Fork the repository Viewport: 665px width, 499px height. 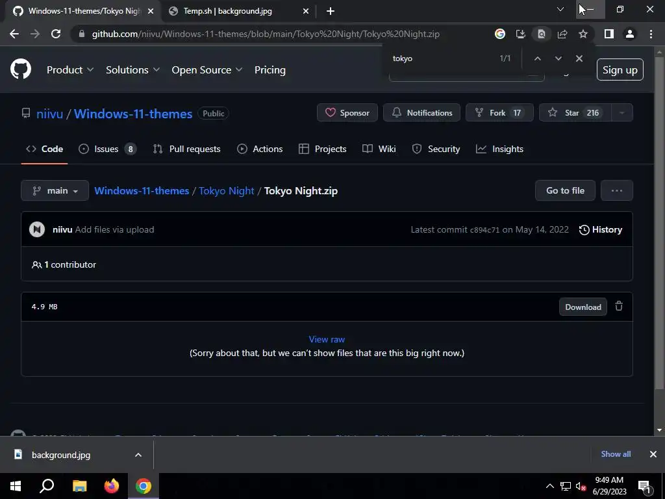(x=499, y=113)
